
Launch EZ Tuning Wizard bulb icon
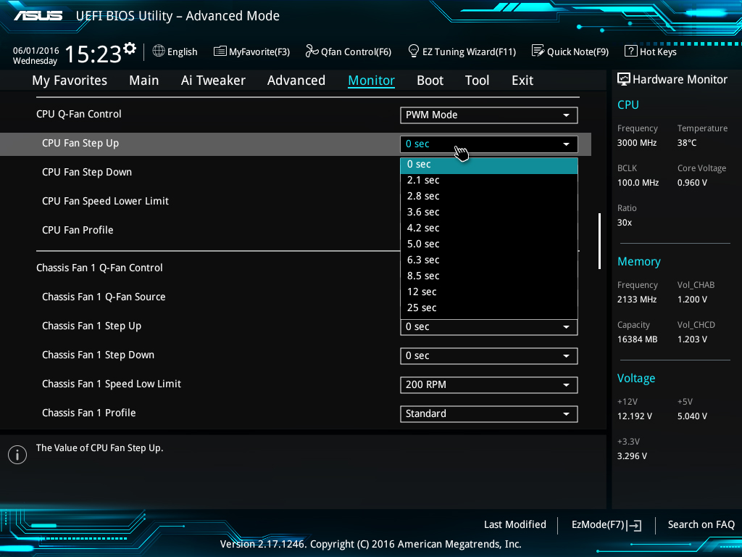(x=413, y=51)
